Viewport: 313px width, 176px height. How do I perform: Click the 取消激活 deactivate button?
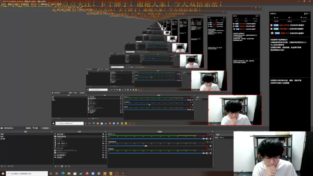(x=45, y=128)
